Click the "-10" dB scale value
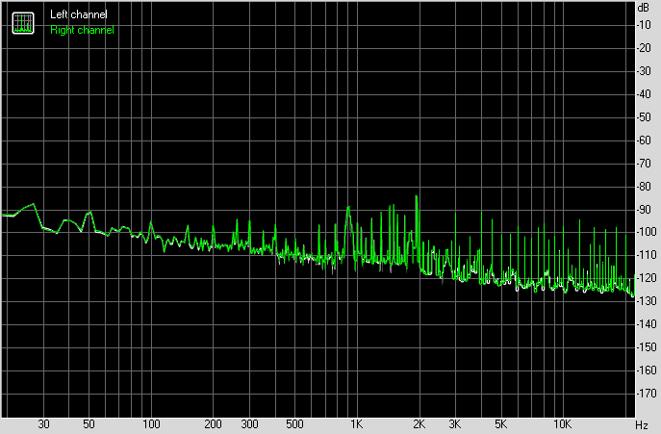This screenshot has height=434, width=661. [644, 25]
